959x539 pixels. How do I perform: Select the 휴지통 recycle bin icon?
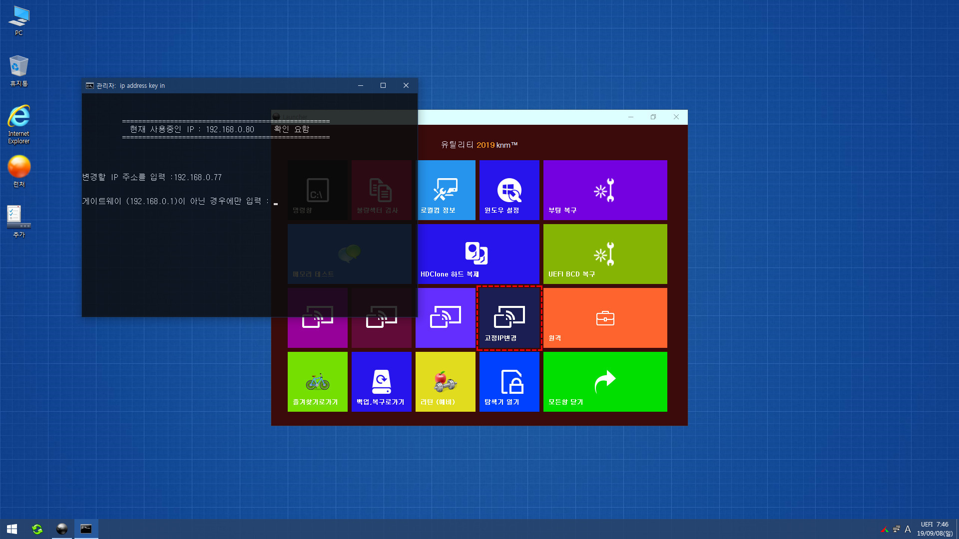[x=19, y=71]
